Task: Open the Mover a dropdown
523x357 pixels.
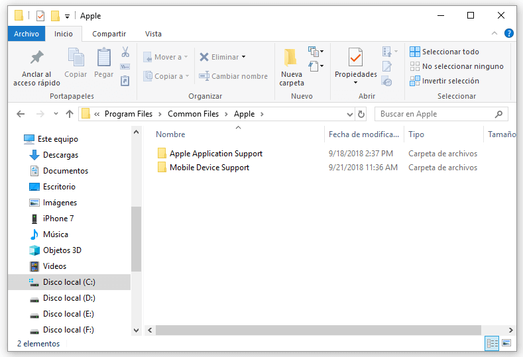Action: 166,57
